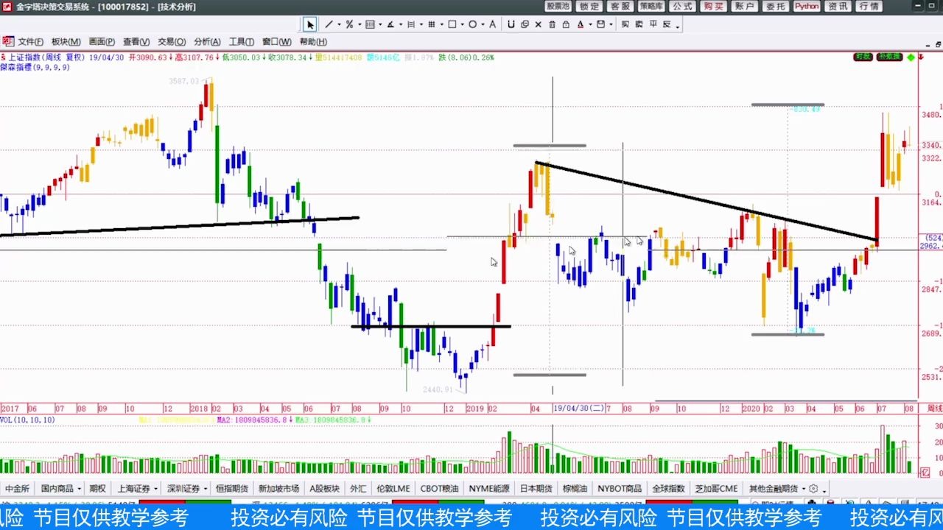The image size is (943, 530).
Task: Open the rectangle tool dropdown arrow
Action: (462, 24)
